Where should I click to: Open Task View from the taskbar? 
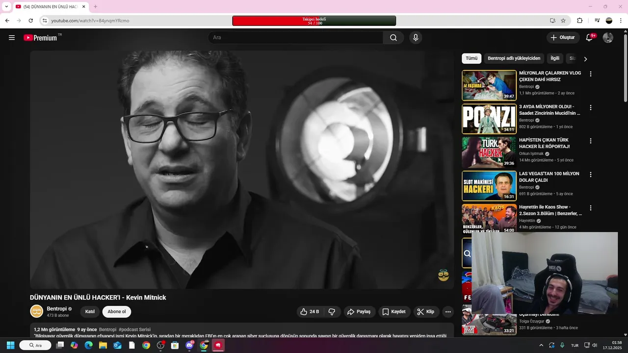click(x=60, y=345)
